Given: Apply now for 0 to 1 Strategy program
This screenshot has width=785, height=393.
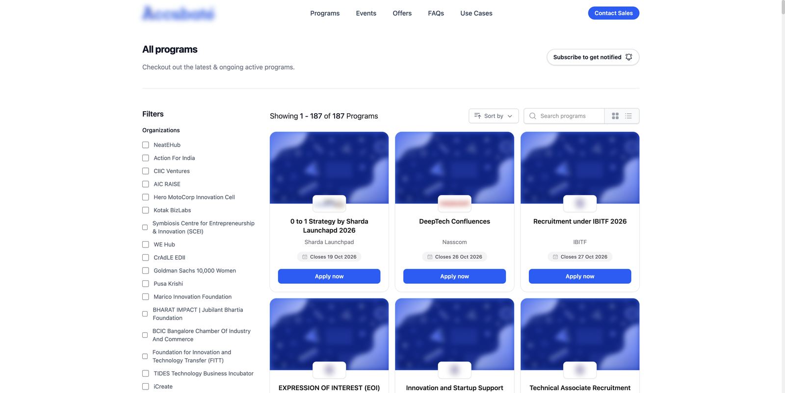Looking at the screenshot, I should [x=329, y=276].
